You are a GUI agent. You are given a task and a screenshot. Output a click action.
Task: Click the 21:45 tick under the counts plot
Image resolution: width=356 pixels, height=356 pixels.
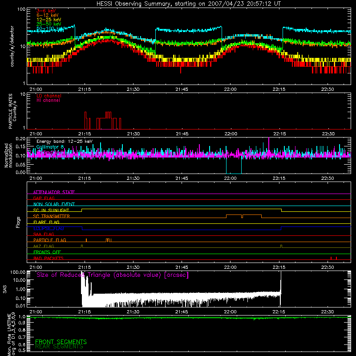pyautogui.click(x=182, y=89)
